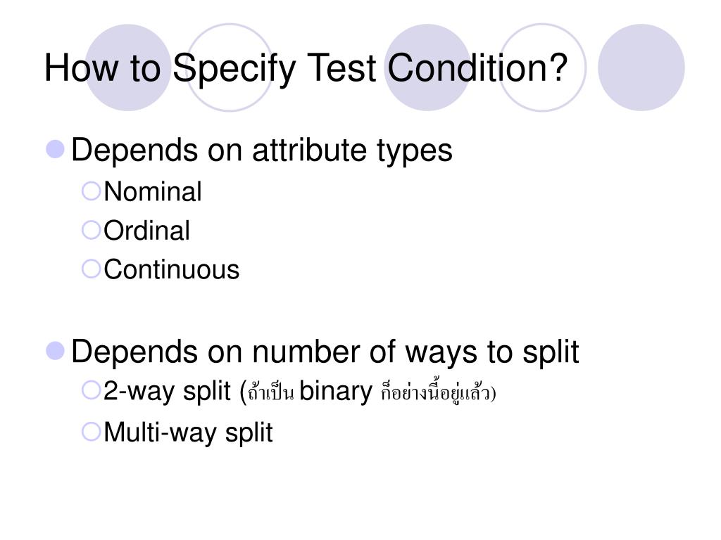Click the 'Multi-way split' text
The width and height of the screenshot is (721, 540).
pyautogui.click(x=189, y=433)
